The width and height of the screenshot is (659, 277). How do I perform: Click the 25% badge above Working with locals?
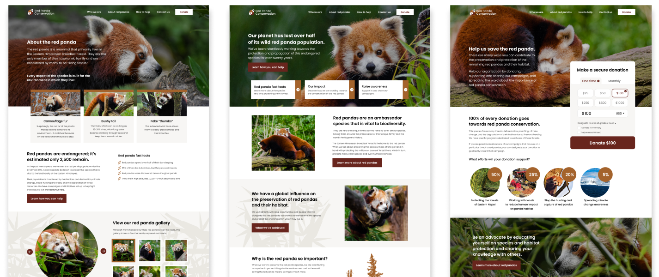point(532,175)
